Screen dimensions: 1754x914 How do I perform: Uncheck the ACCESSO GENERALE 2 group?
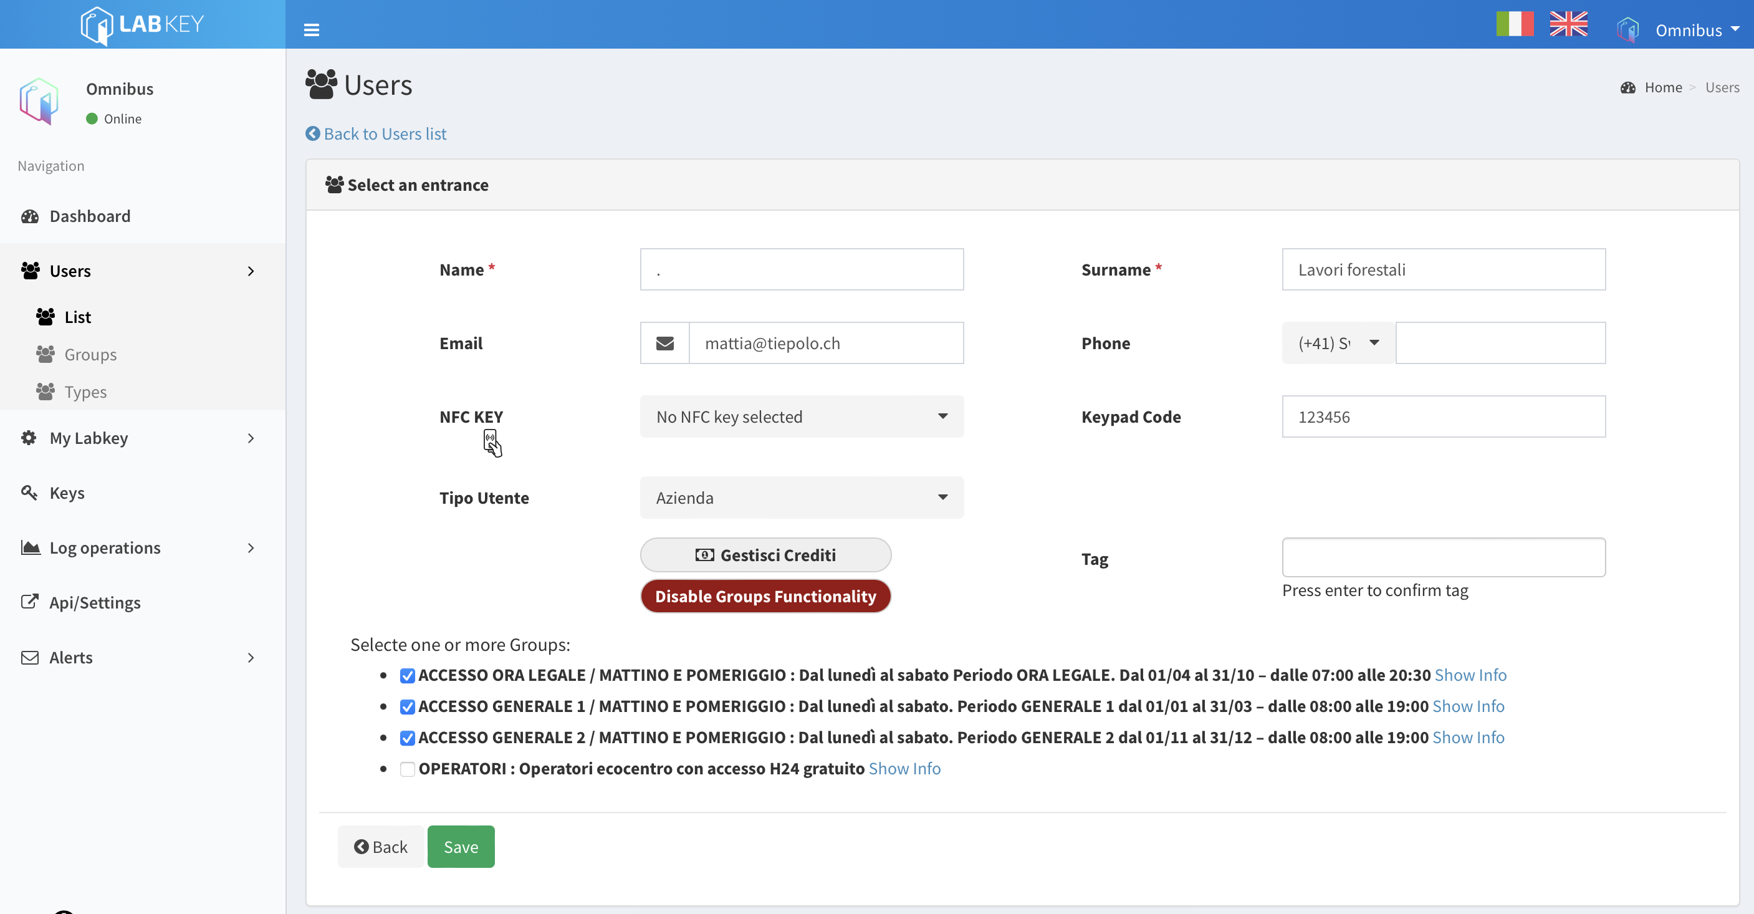tap(407, 738)
